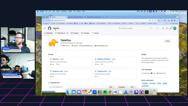The image size is (188, 106).
Task: Open Finder from the dock
Action: pos(68,92)
